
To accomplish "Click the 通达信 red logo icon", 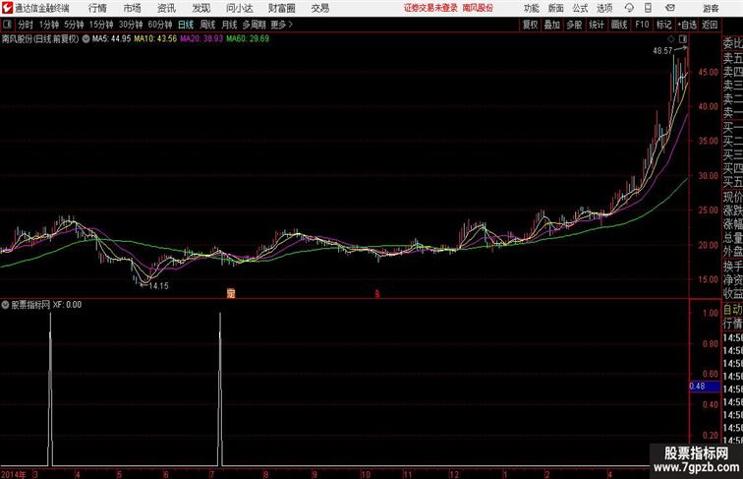I will (x=7, y=8).
